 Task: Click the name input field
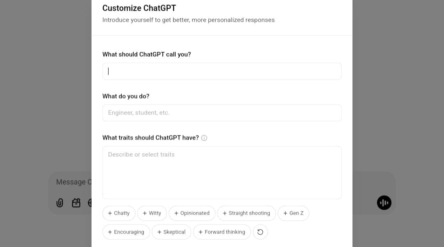click(x=222, y=71)
